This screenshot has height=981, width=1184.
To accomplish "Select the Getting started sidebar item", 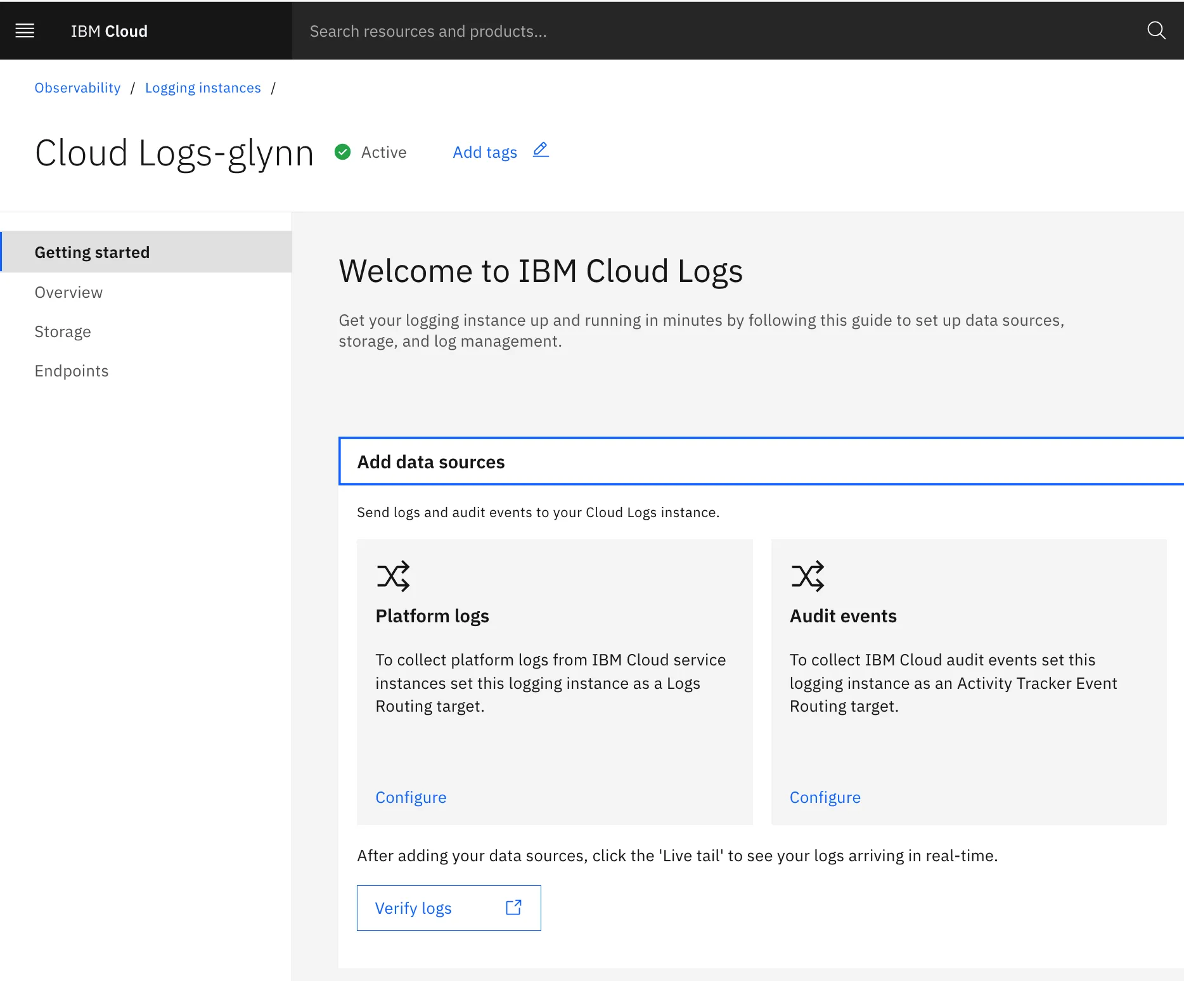I will tap(146, 252).
